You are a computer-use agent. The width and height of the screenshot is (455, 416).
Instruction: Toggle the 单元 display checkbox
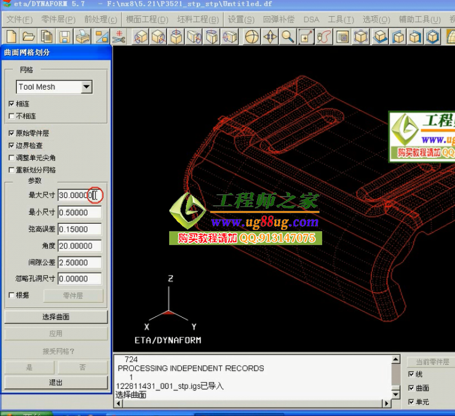click(x=411, y=402)
